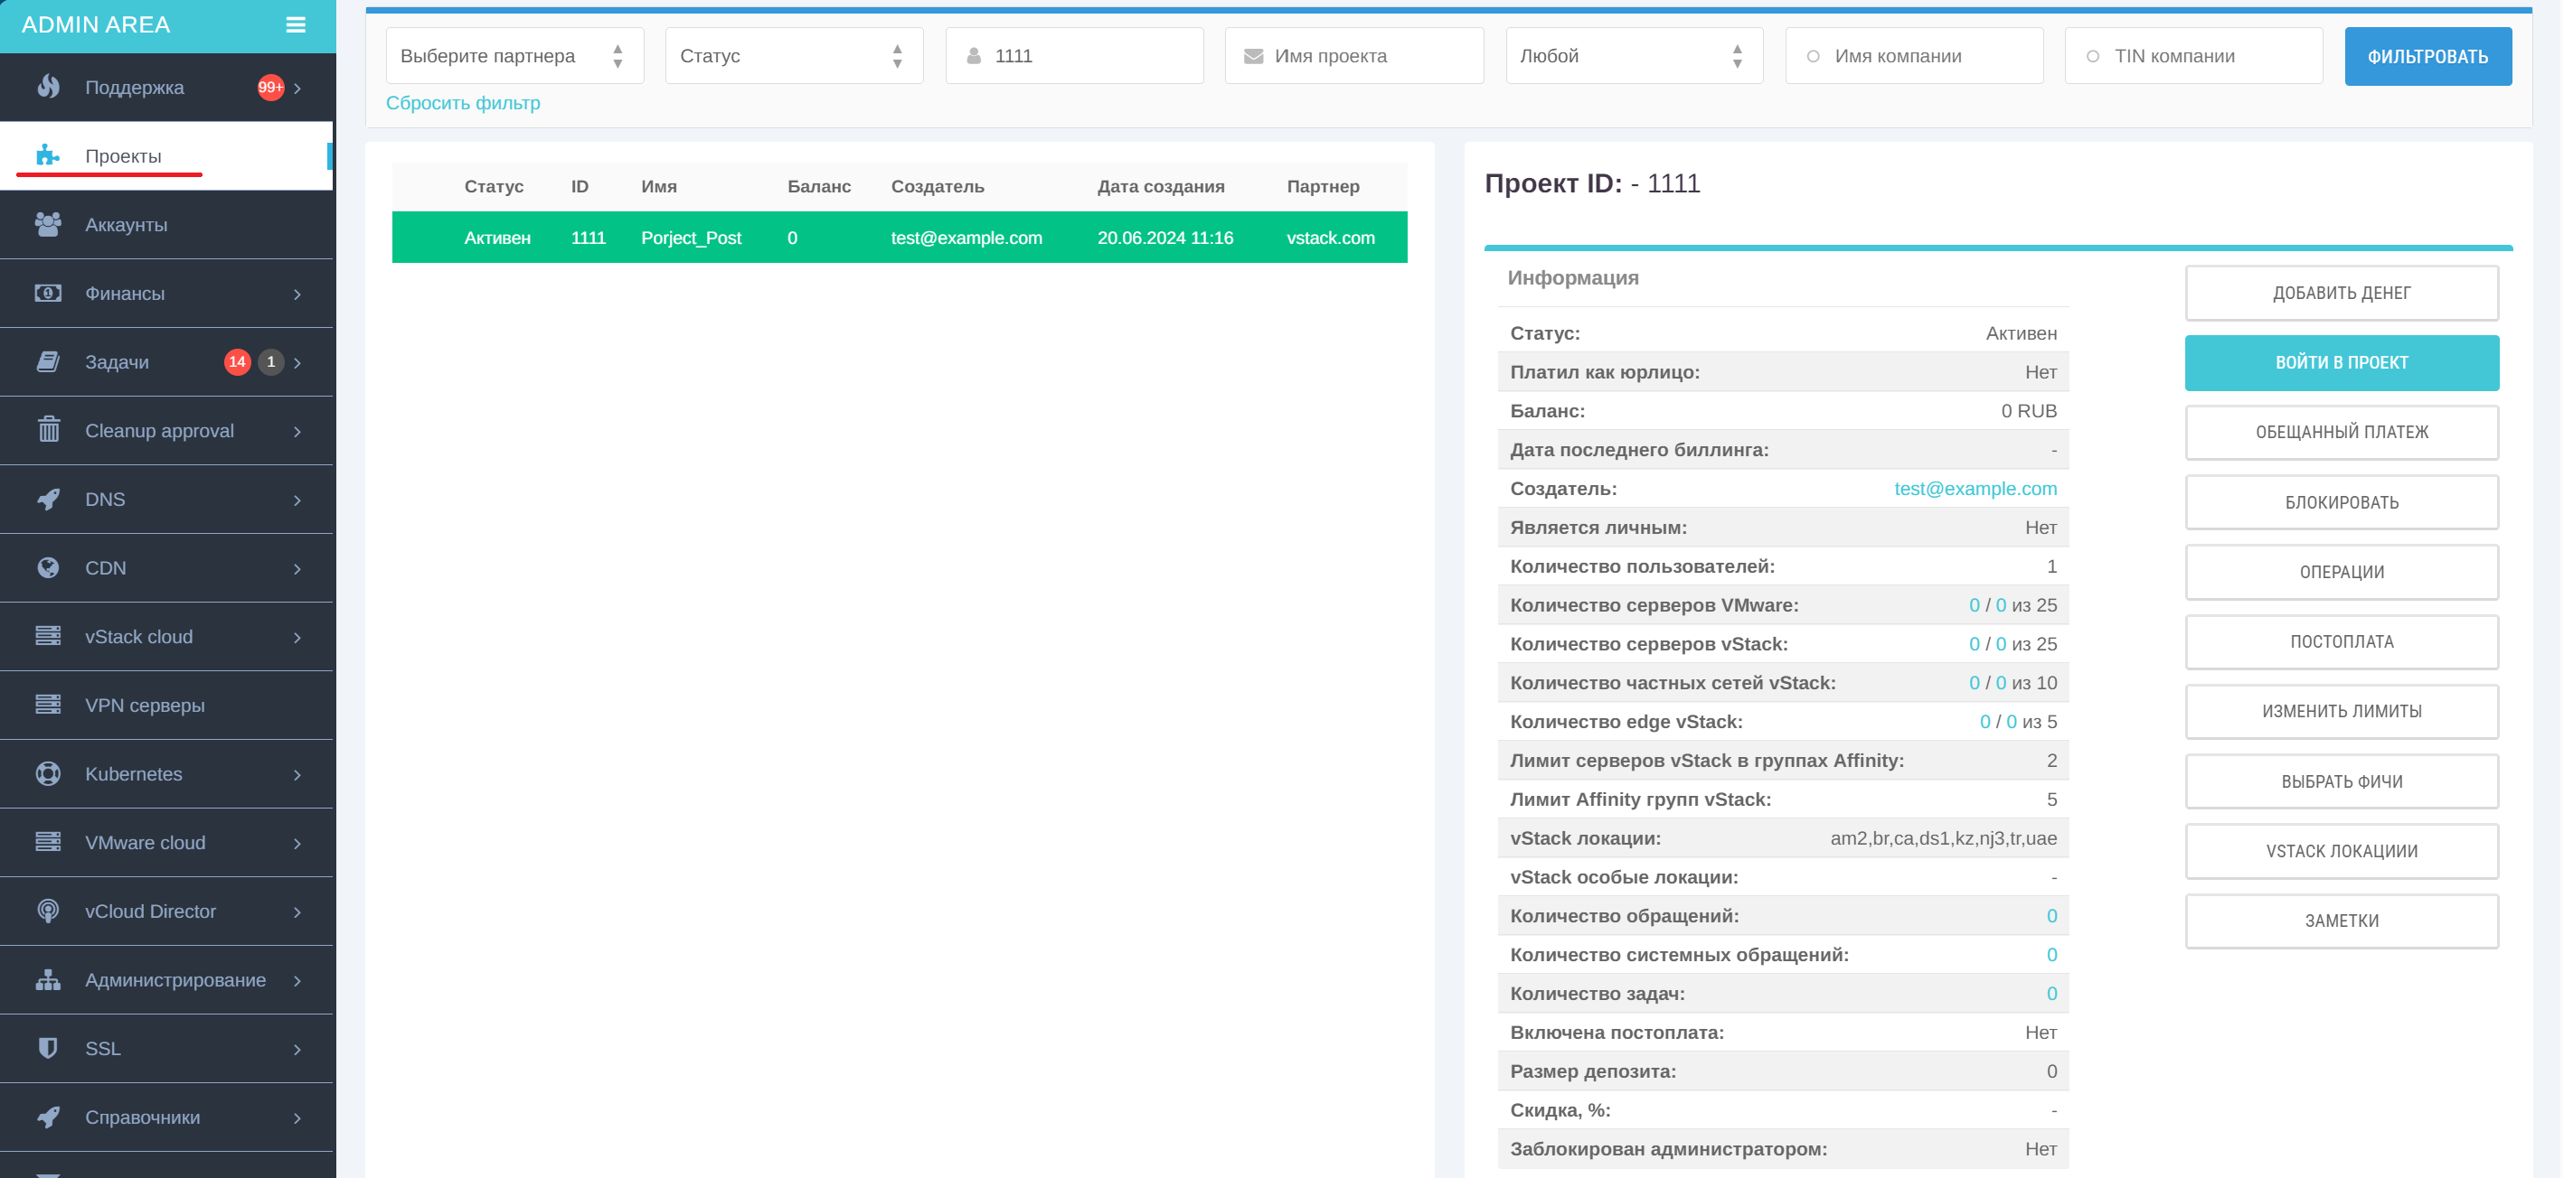
Task: Open the Любой select dropdown
Action: 1633,56
